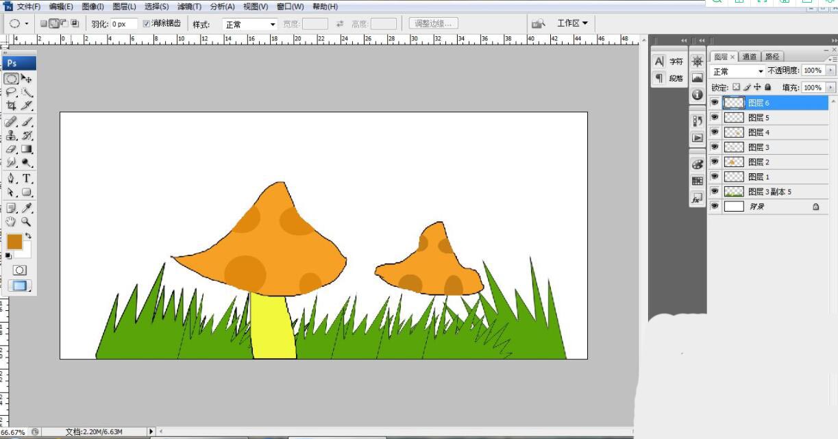Toggle the 消除锯齿 anti-alias checkbox

[146, 24]
